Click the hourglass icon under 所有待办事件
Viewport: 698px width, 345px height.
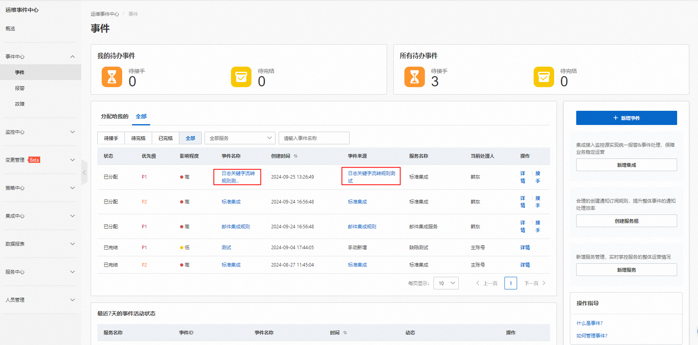click(415, 77)
